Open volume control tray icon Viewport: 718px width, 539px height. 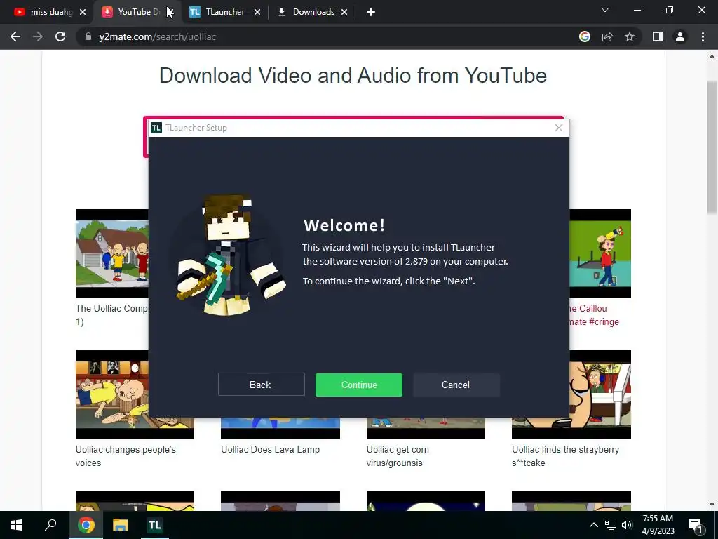pos(626,525)
